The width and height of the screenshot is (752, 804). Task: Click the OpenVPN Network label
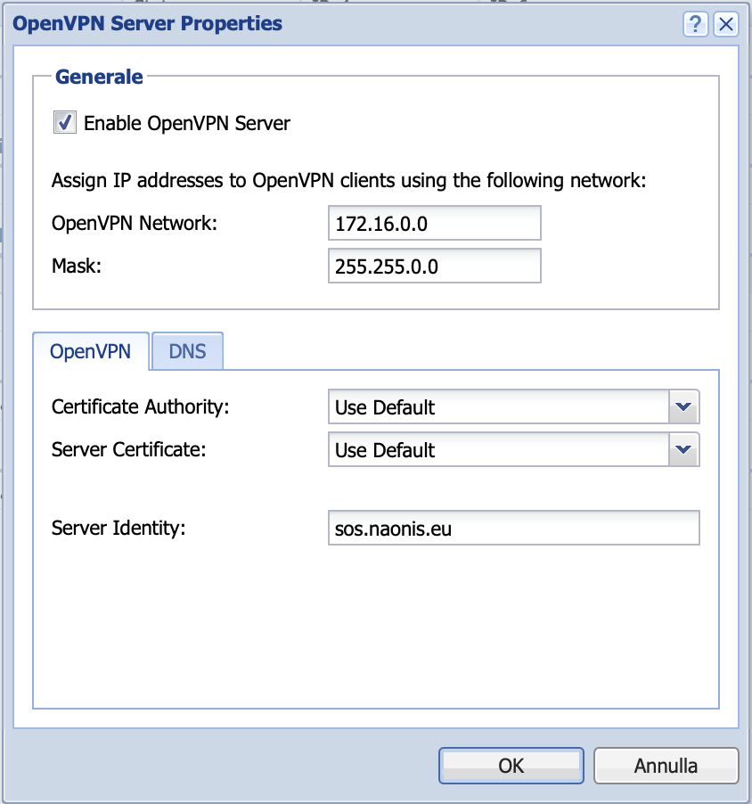click(135, 223)
